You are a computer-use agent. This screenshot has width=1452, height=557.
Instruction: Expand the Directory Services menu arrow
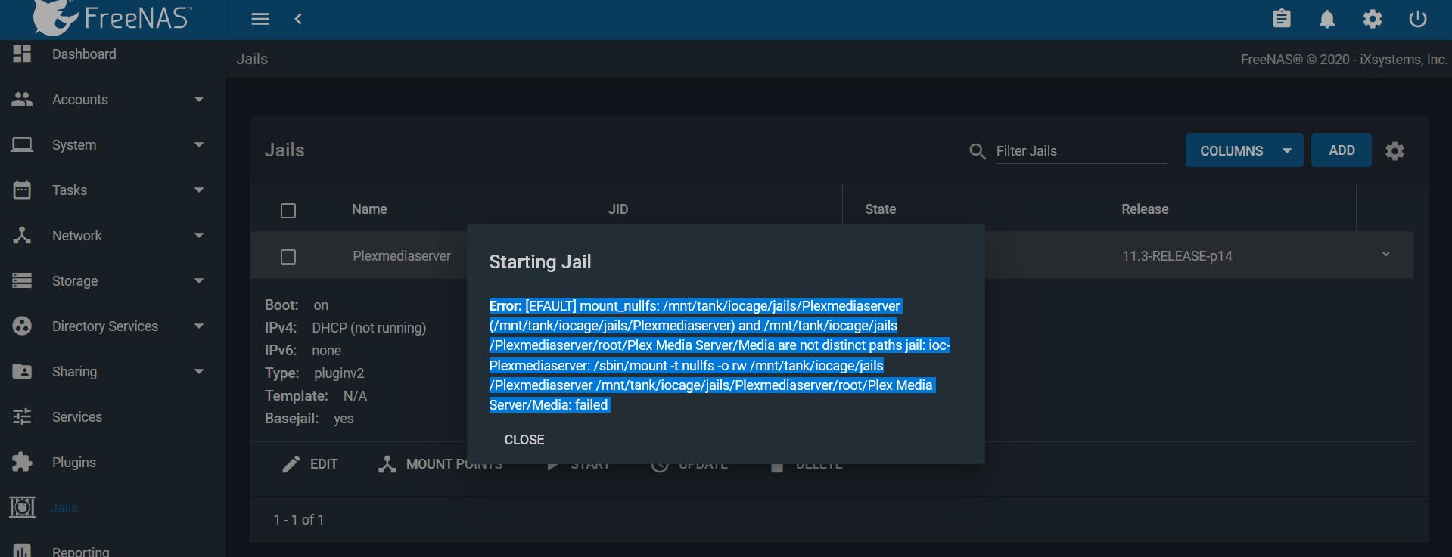[199, 326]
